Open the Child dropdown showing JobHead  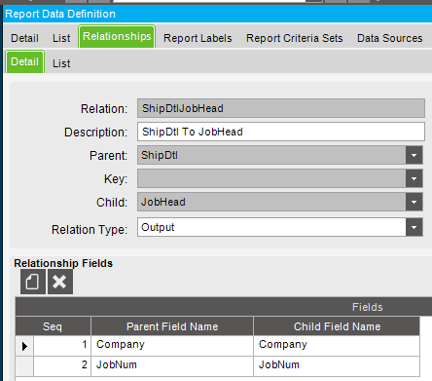click(x=414, y=202)
